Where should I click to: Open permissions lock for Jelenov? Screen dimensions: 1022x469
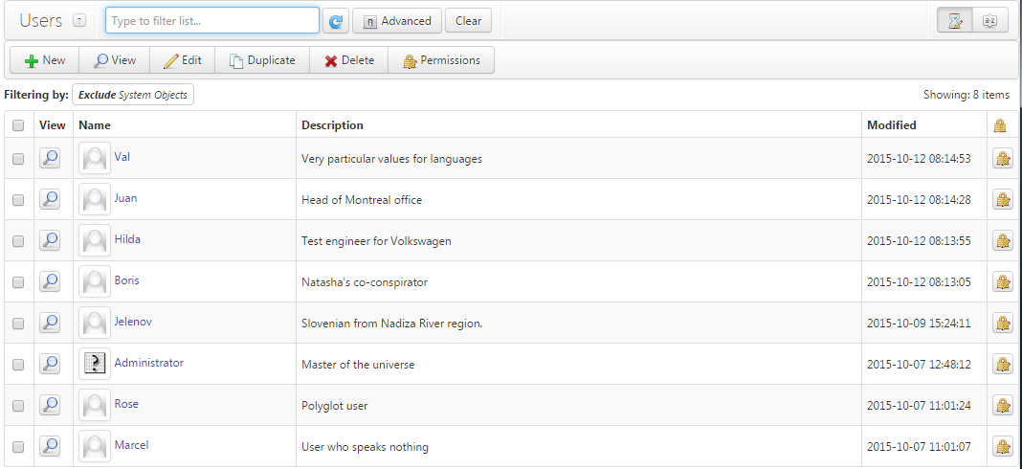pyautogui.click(x=1003, y=323)
